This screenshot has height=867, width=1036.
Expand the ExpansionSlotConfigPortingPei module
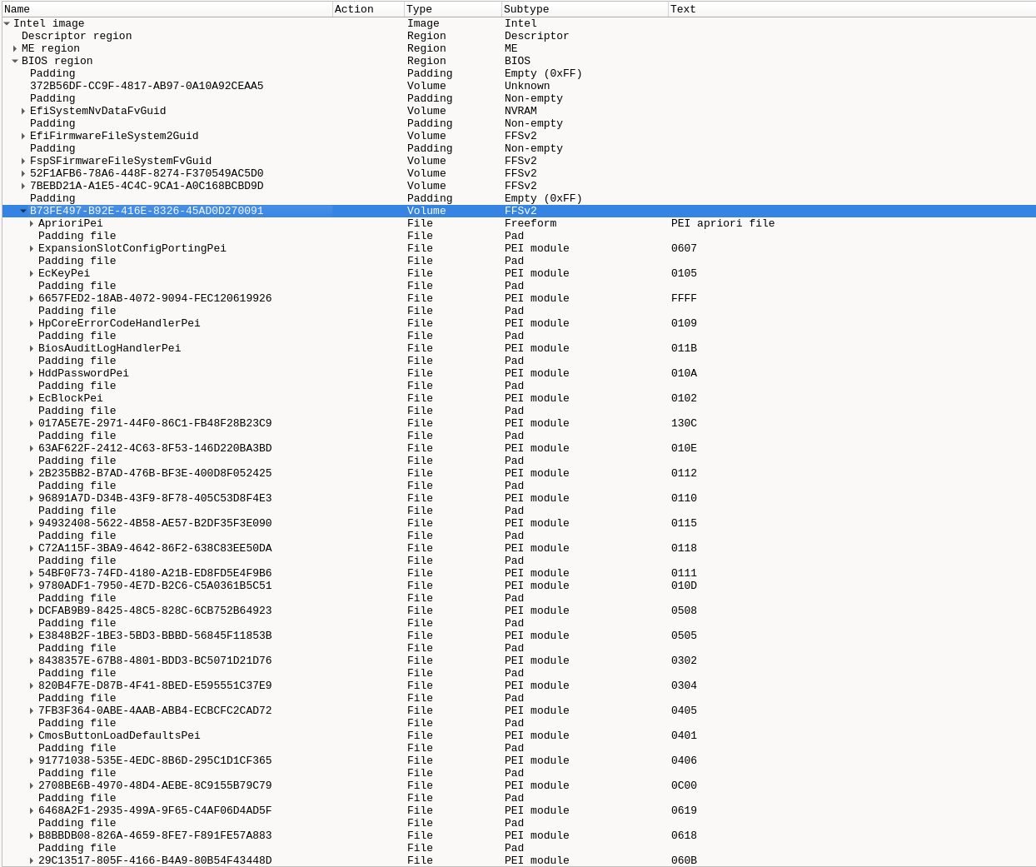(x=32, y=248)
